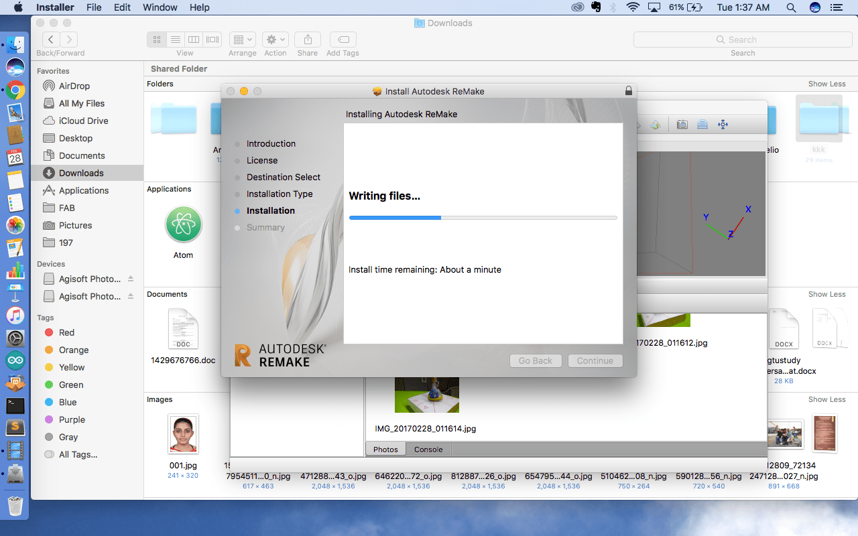Image resolution: width=858 pixels, height=536 pixels.
Task: Switch to the Photos tab
Action: pos(385,450)
